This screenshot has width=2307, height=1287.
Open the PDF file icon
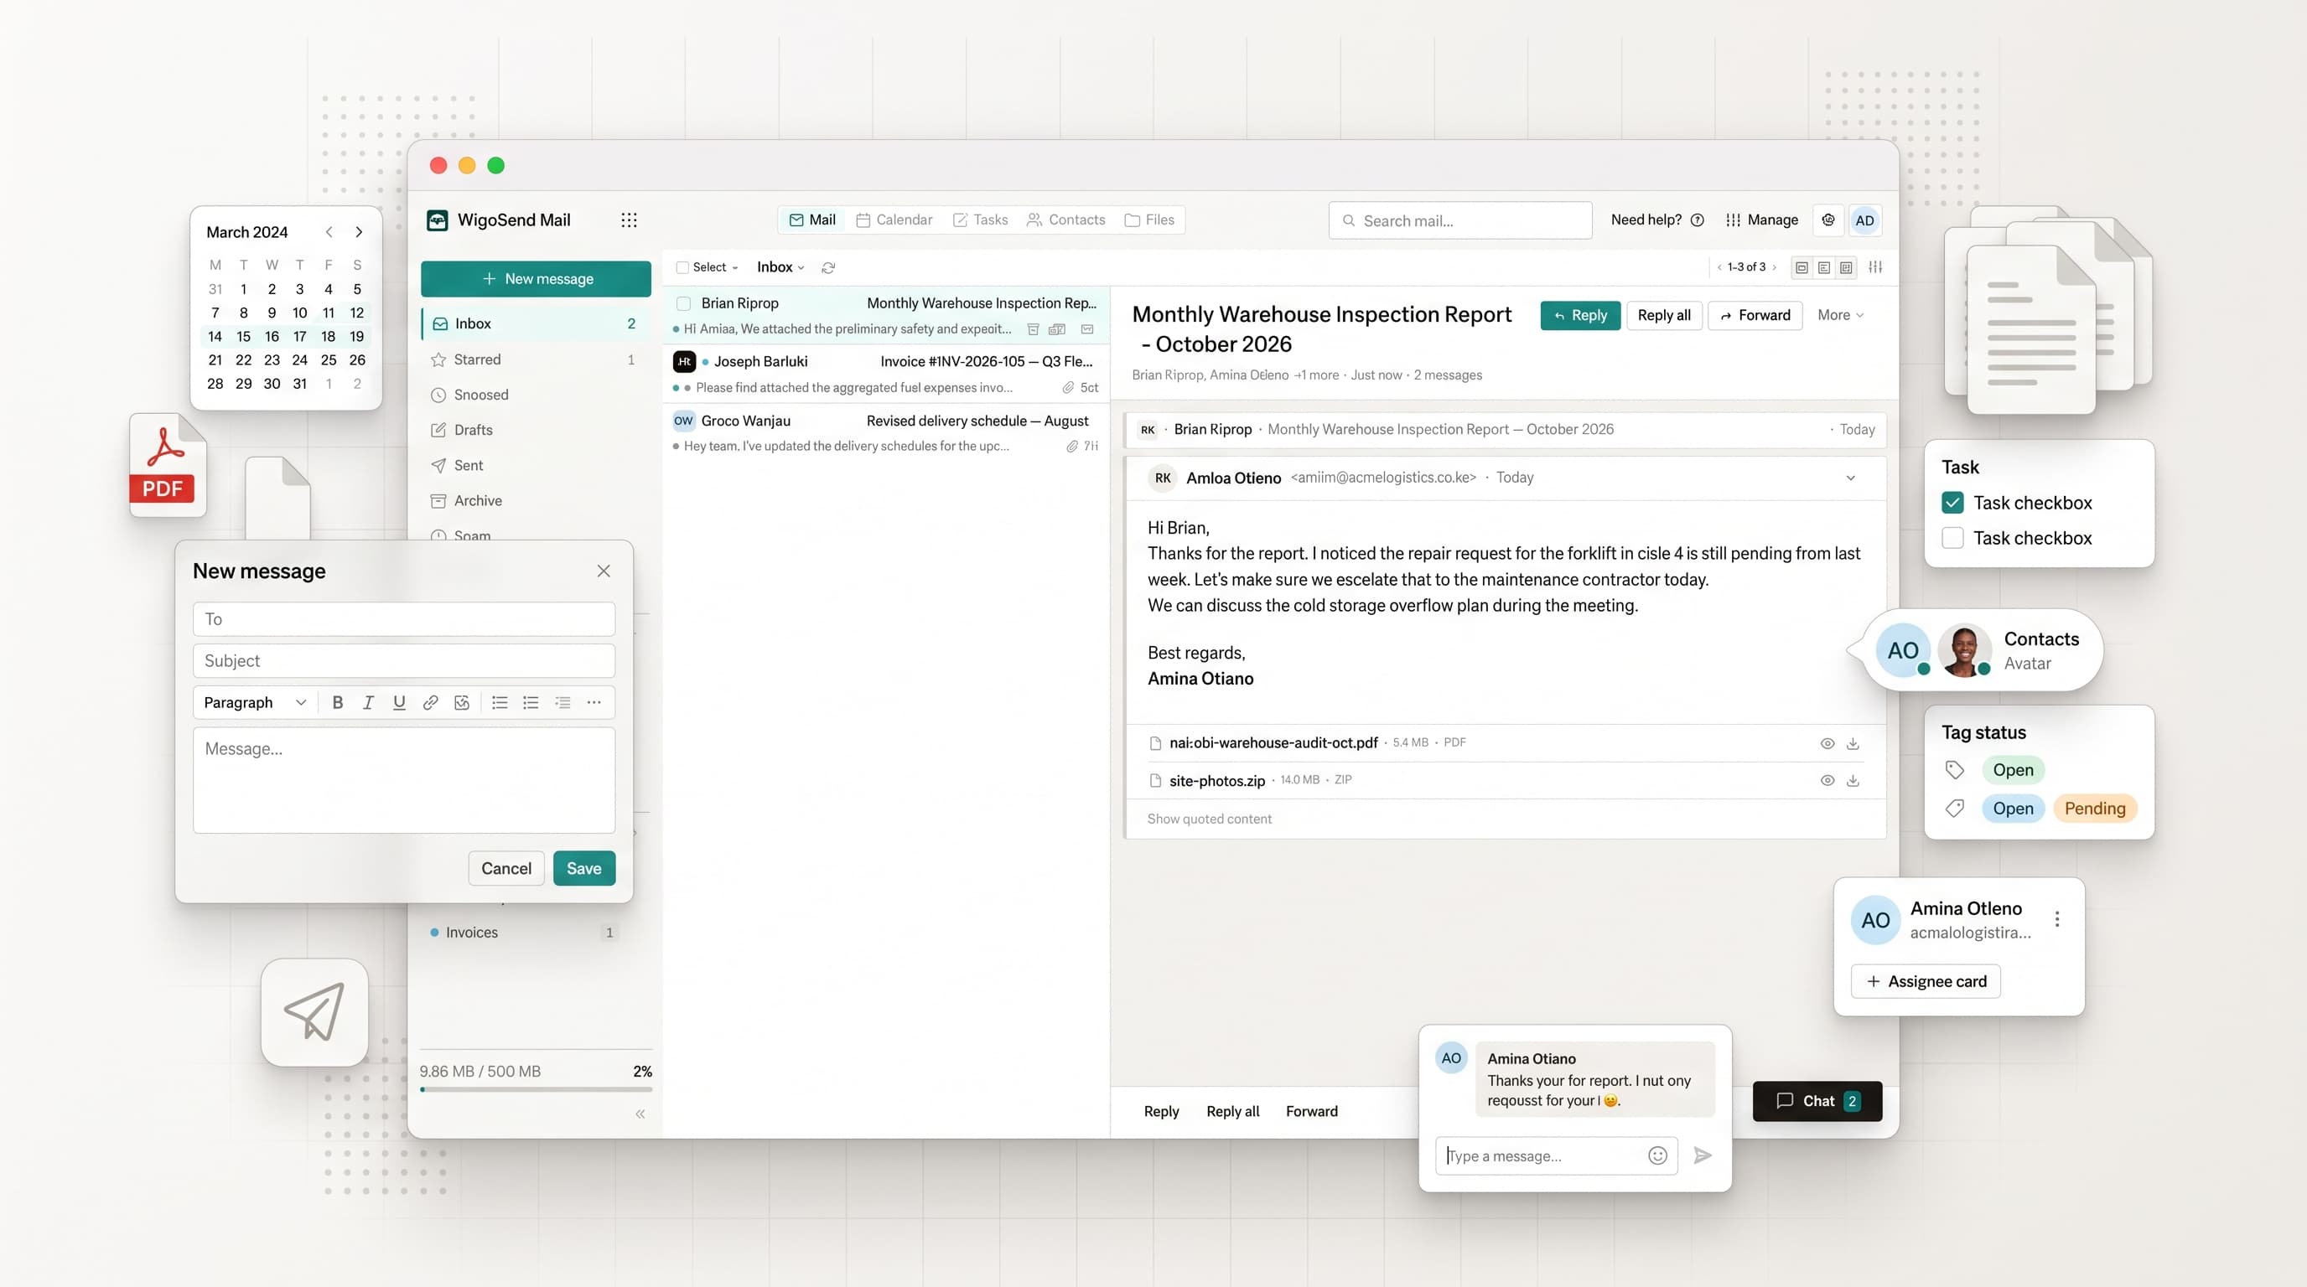(x=168, y=464)
